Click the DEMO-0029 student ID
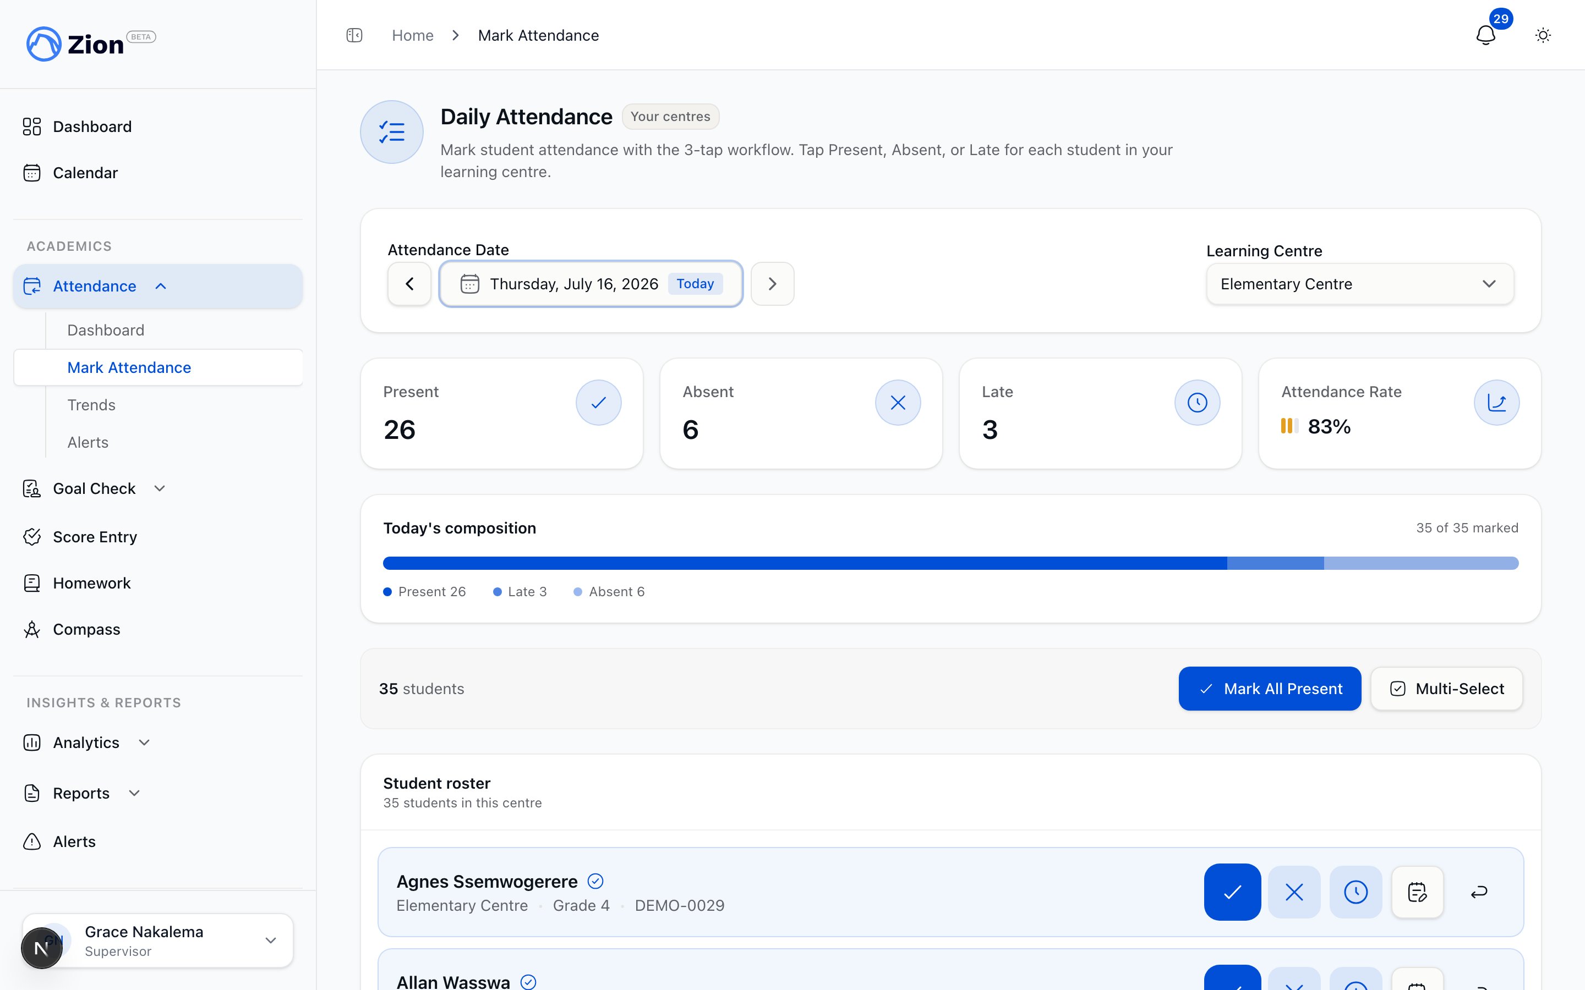1585x990 pixels. point(679,905)
